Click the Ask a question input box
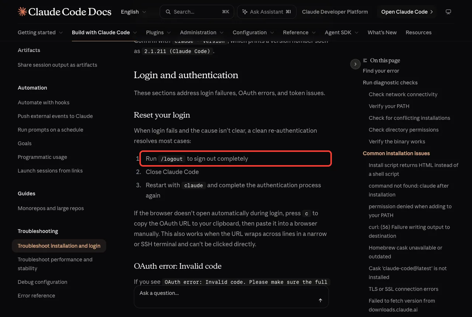 click(x=231, y=297)
